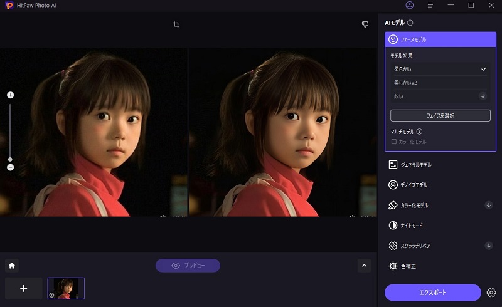Select ジェネラルモデル
The height and width of the screenshot is (307, 502).
(416, 165)
